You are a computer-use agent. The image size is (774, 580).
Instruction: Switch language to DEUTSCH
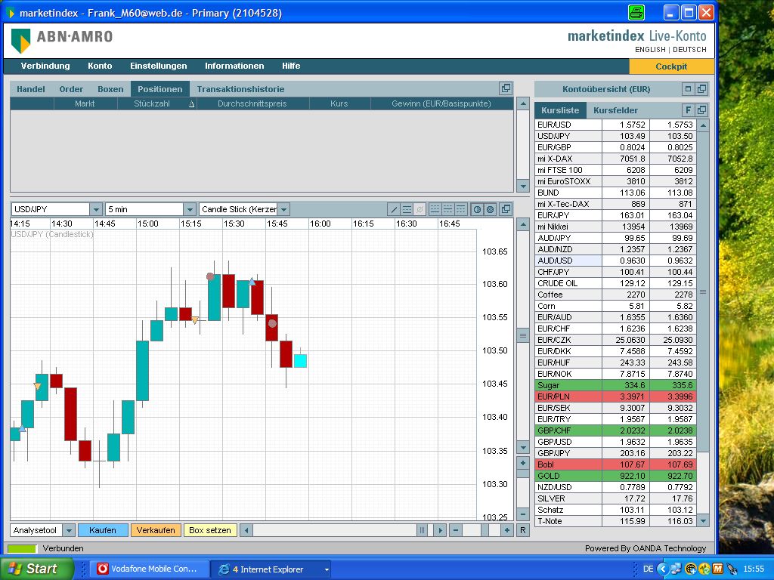pos(689,50)
